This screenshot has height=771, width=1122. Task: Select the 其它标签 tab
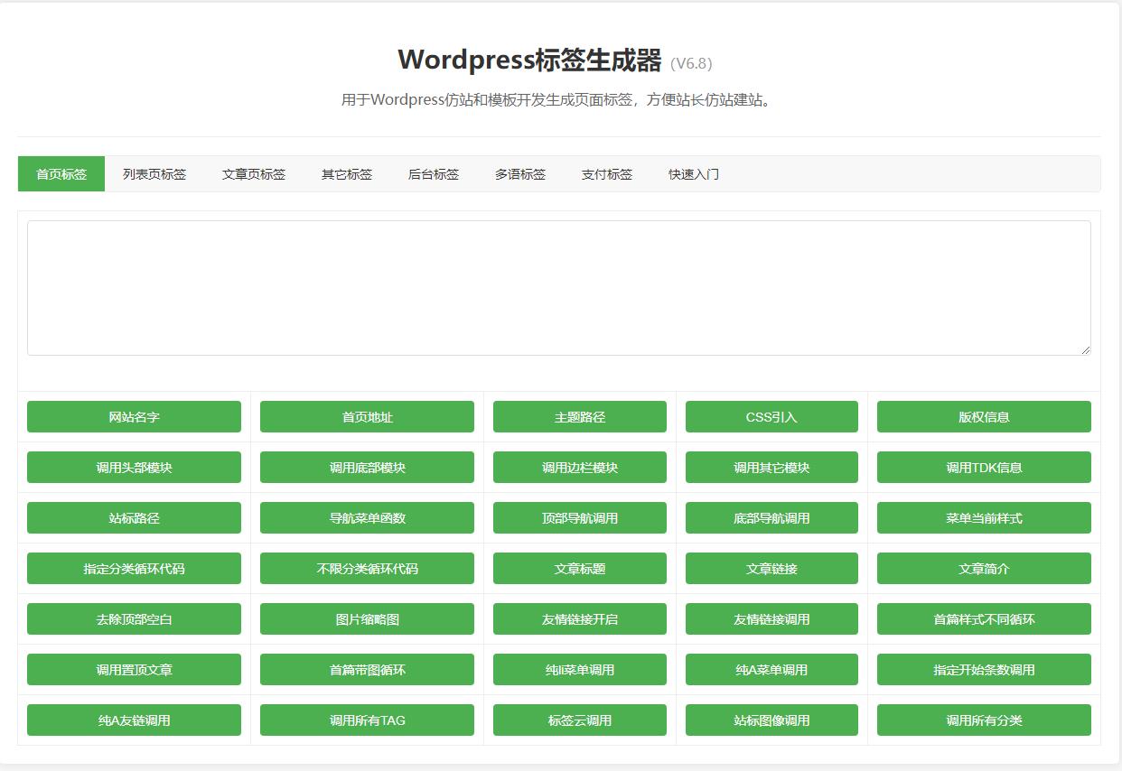coord(345,174)
